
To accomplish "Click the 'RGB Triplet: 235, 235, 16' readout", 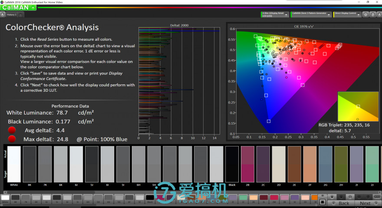I will click(344, 125).
